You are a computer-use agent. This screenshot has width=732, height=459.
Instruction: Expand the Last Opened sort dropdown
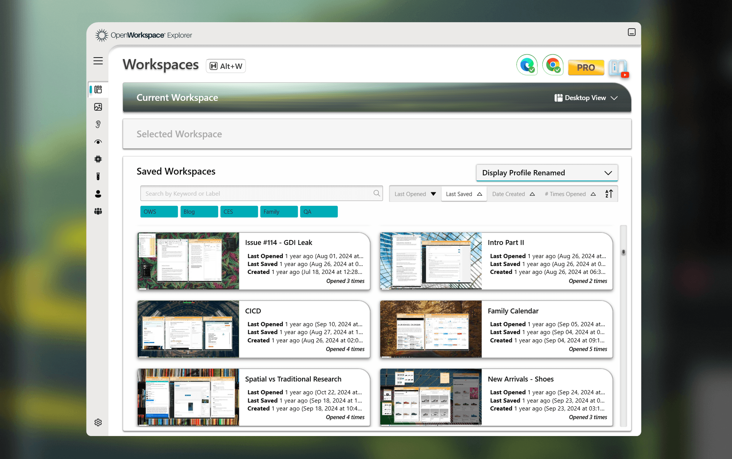pyautogui.click(x=415, y=193)
